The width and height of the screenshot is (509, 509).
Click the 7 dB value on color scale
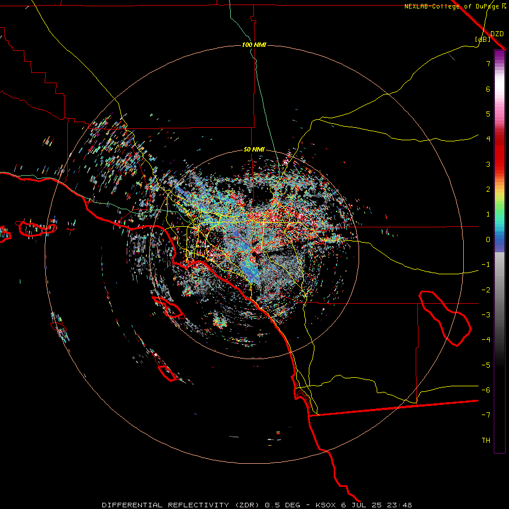coord(488,63)
